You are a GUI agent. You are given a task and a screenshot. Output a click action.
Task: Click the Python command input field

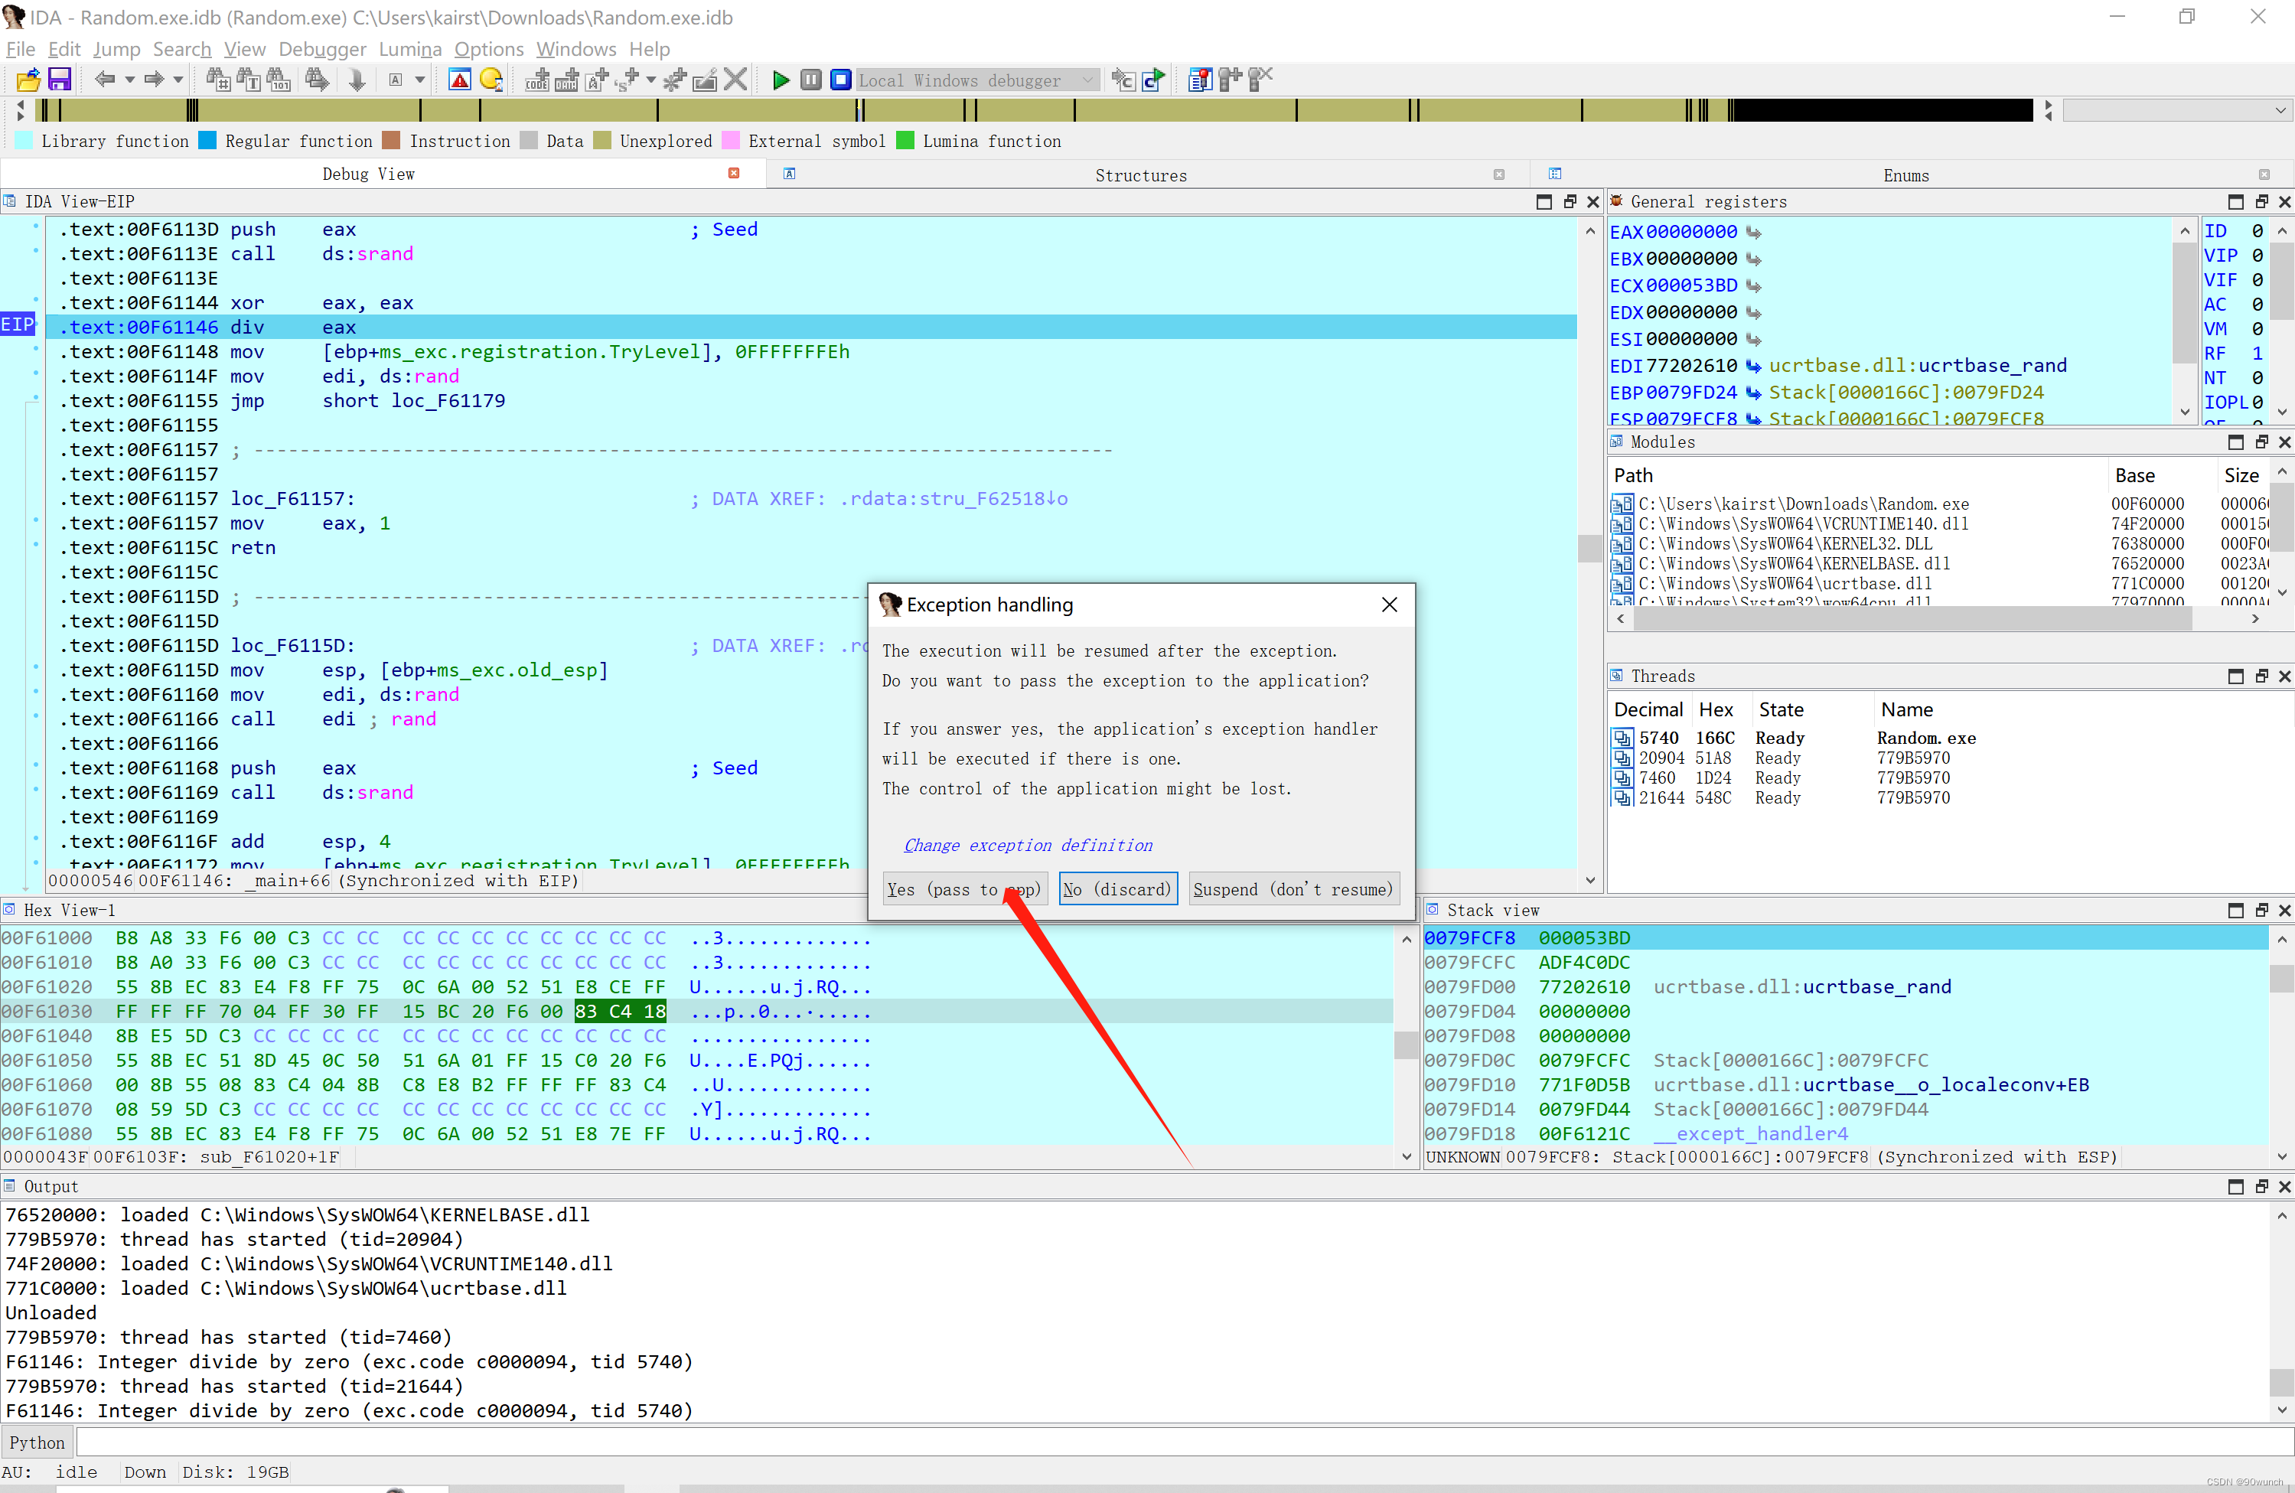click(x=1157, y=1442)
